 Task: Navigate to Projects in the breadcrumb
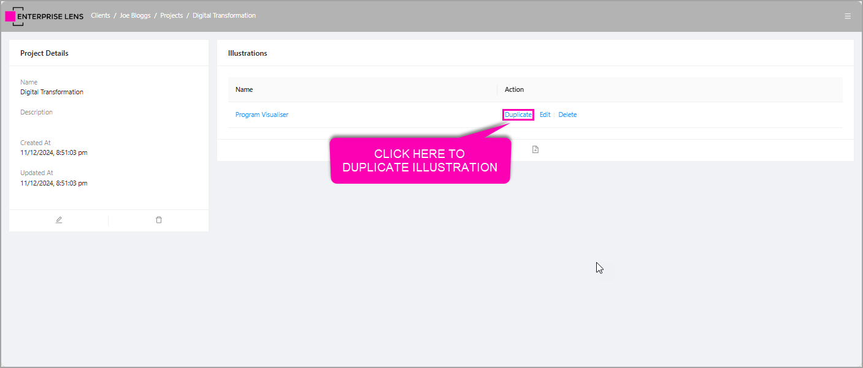172,16
